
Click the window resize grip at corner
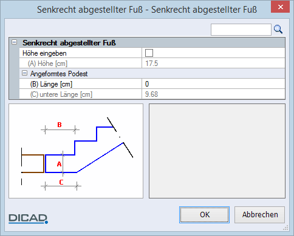tap(285, 228)
